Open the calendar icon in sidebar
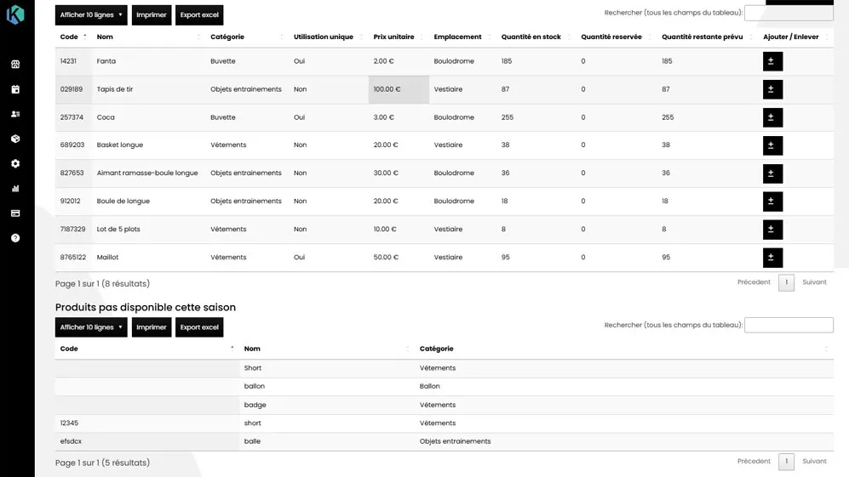 click(15, 89)
